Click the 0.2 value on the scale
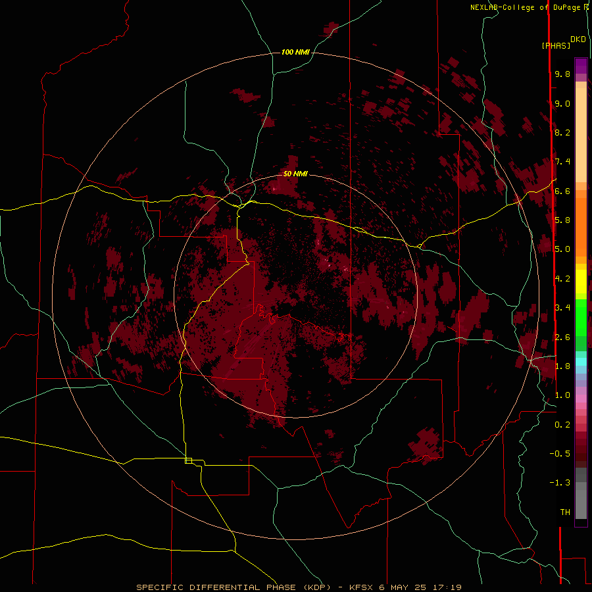 click(562, 425)
